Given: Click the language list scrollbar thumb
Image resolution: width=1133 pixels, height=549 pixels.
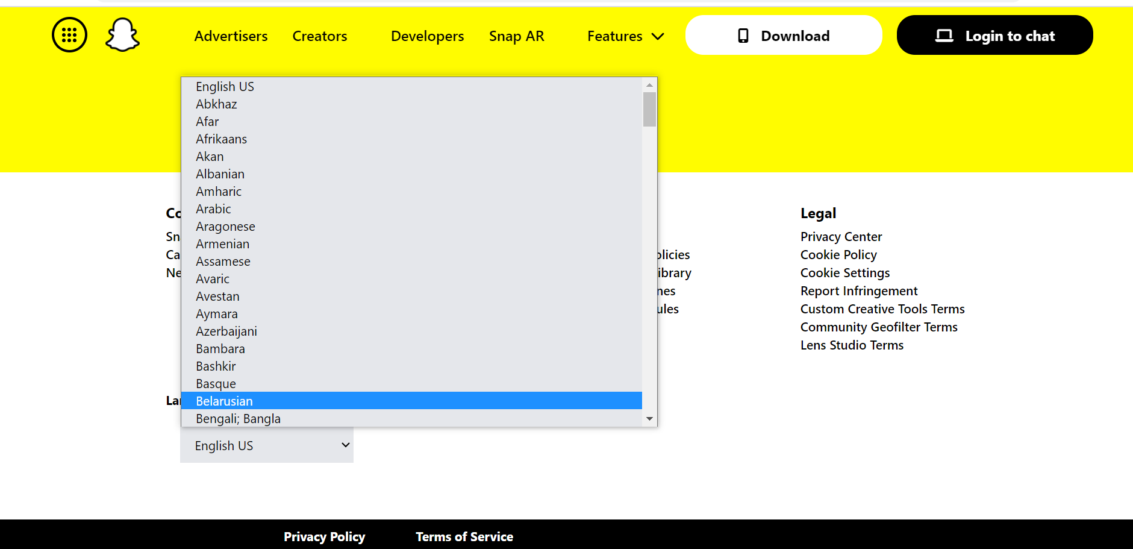Looking at the screenshot, I should pyautogui.click(x=649, y=109).
